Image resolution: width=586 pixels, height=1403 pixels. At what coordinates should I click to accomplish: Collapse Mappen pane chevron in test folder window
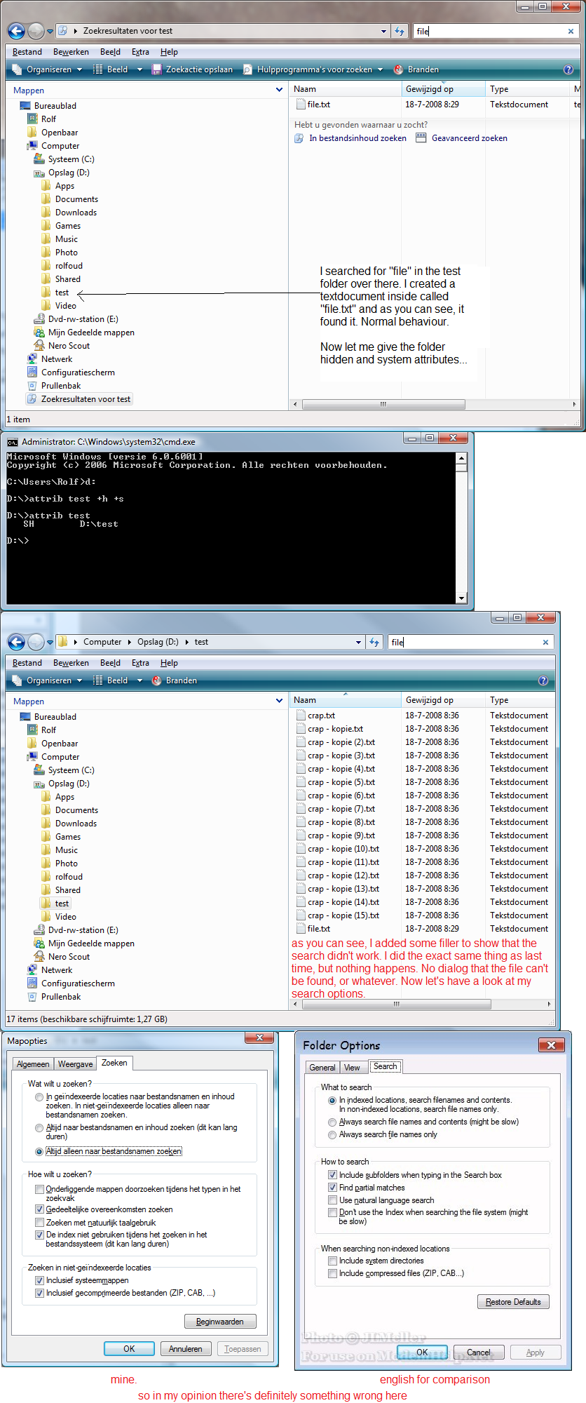click(279, 701)
